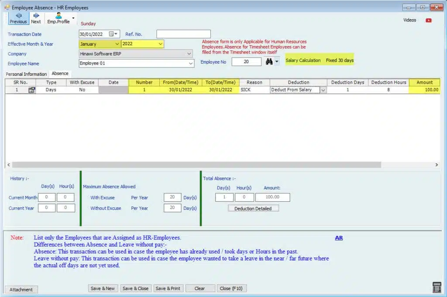Click the window title bar app icon
This screenshot has height=297, width=447.
7,7
